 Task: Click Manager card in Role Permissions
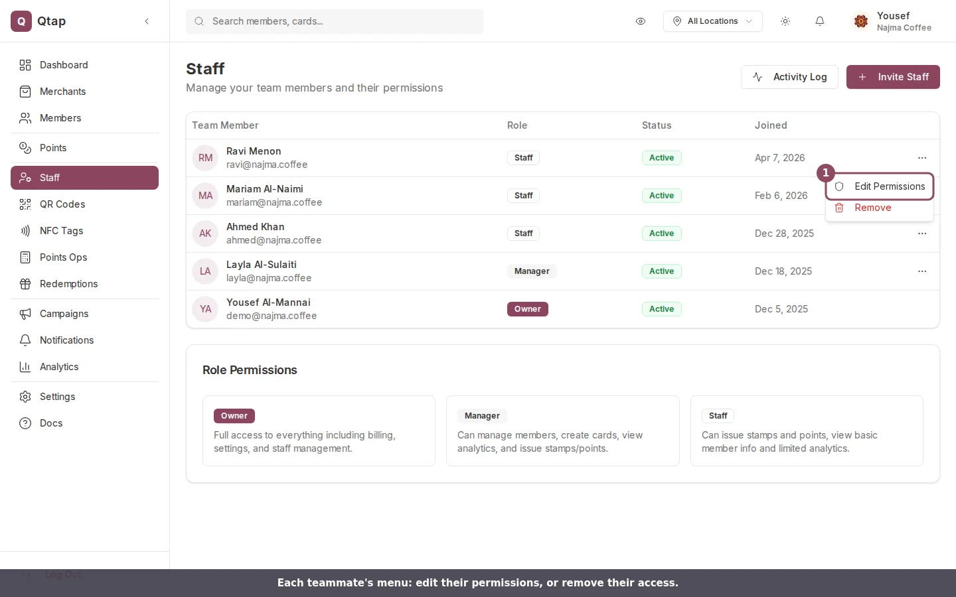(x=563, y=431)
